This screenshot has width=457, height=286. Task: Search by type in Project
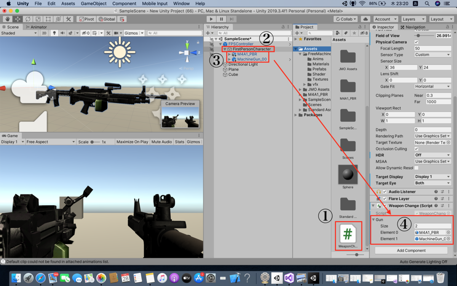pos(339,33)
